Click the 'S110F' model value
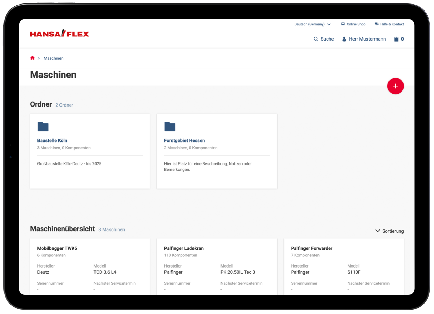This screenshot has width=434, height=314. click(x=354, y=272)
